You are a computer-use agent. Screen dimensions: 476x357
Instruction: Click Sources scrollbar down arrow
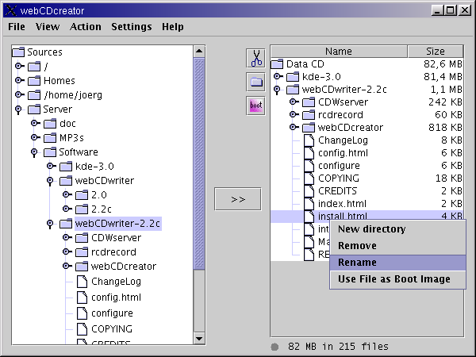(x=199, y=339)
